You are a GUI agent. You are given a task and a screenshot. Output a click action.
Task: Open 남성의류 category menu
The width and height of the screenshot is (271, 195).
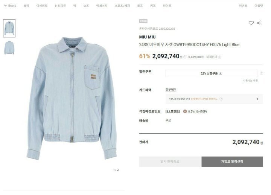(x=60, y=6)
